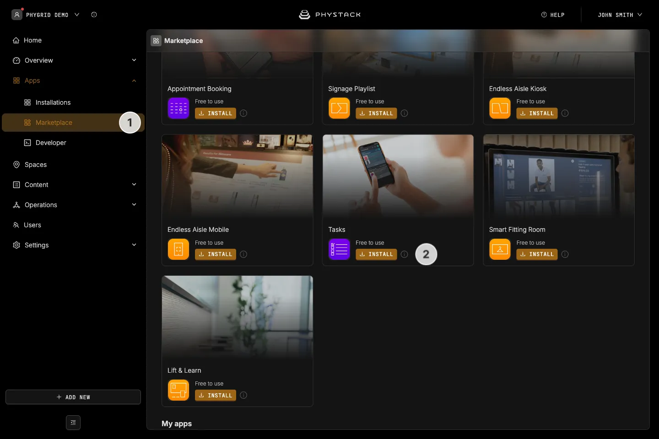The height and width of the screenshot is (439, 659).
Task: Collapse the sidebar with the bottom icon
Action: (x=73, y=423)
